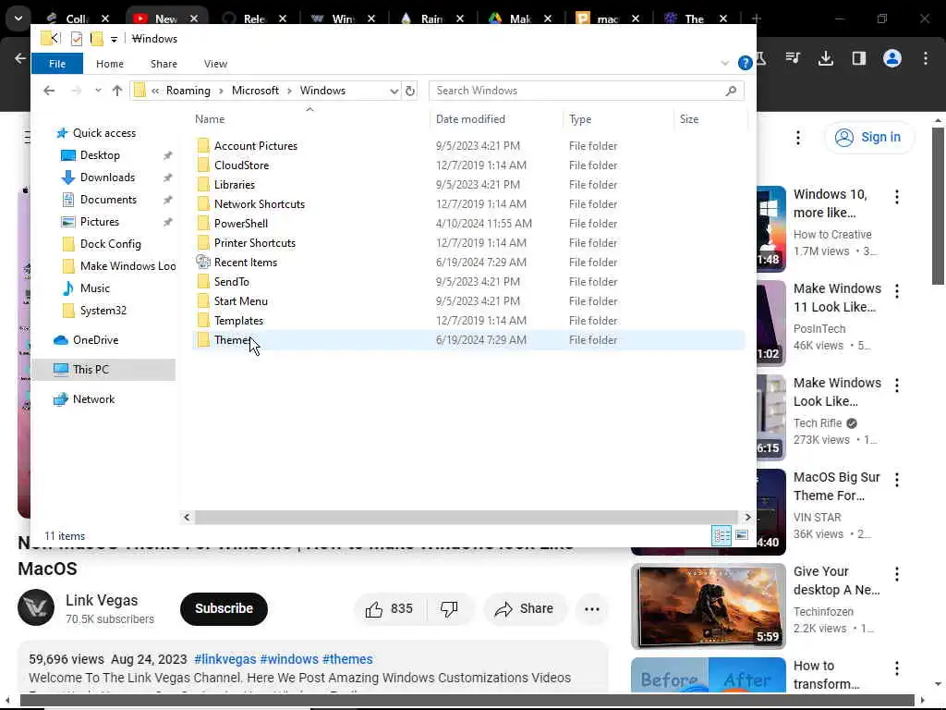Click the search magnifier icon
946x710 pixels.
[x=731, y=91]
